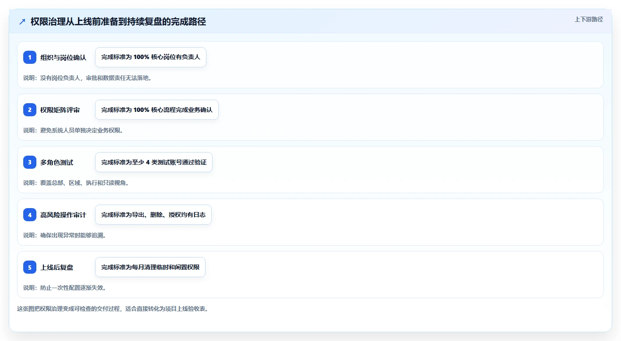Click the 上下游路径 label
621x341 pixels.
(x=589, y=19)
